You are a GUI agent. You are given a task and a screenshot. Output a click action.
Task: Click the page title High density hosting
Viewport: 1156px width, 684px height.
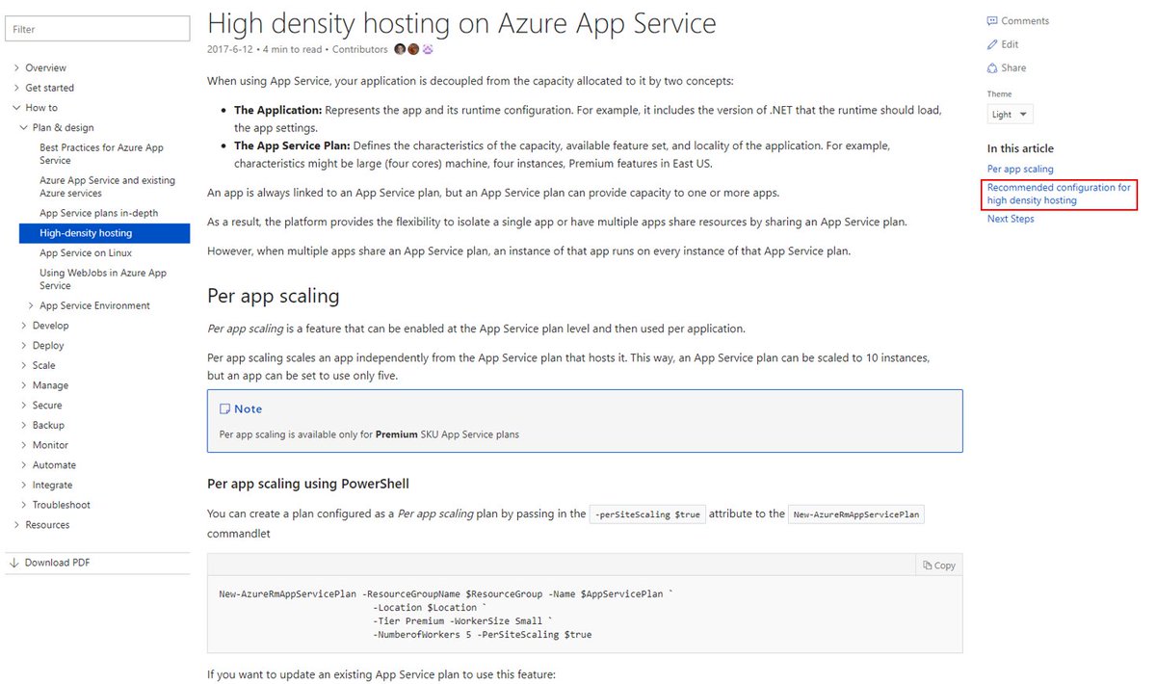[461, 23]
